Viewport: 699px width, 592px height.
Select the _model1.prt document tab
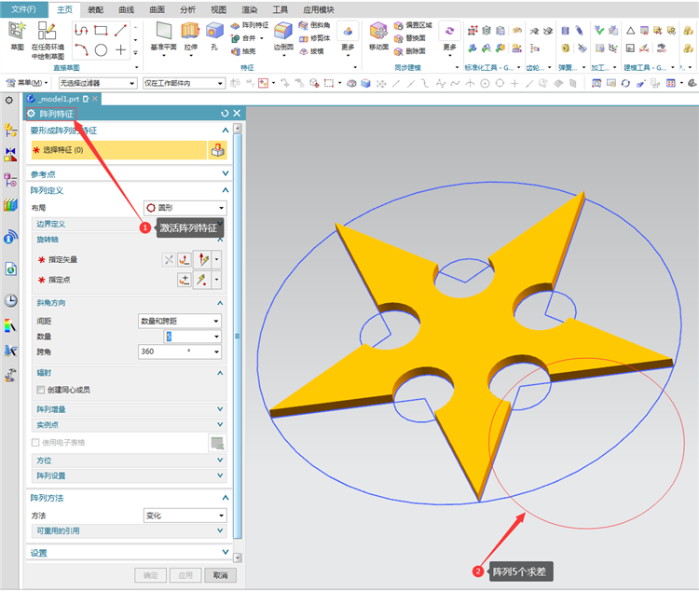coord(62,99)
